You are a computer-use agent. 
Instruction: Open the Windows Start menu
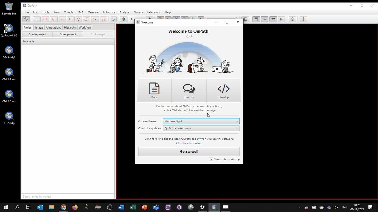(6, 207)
